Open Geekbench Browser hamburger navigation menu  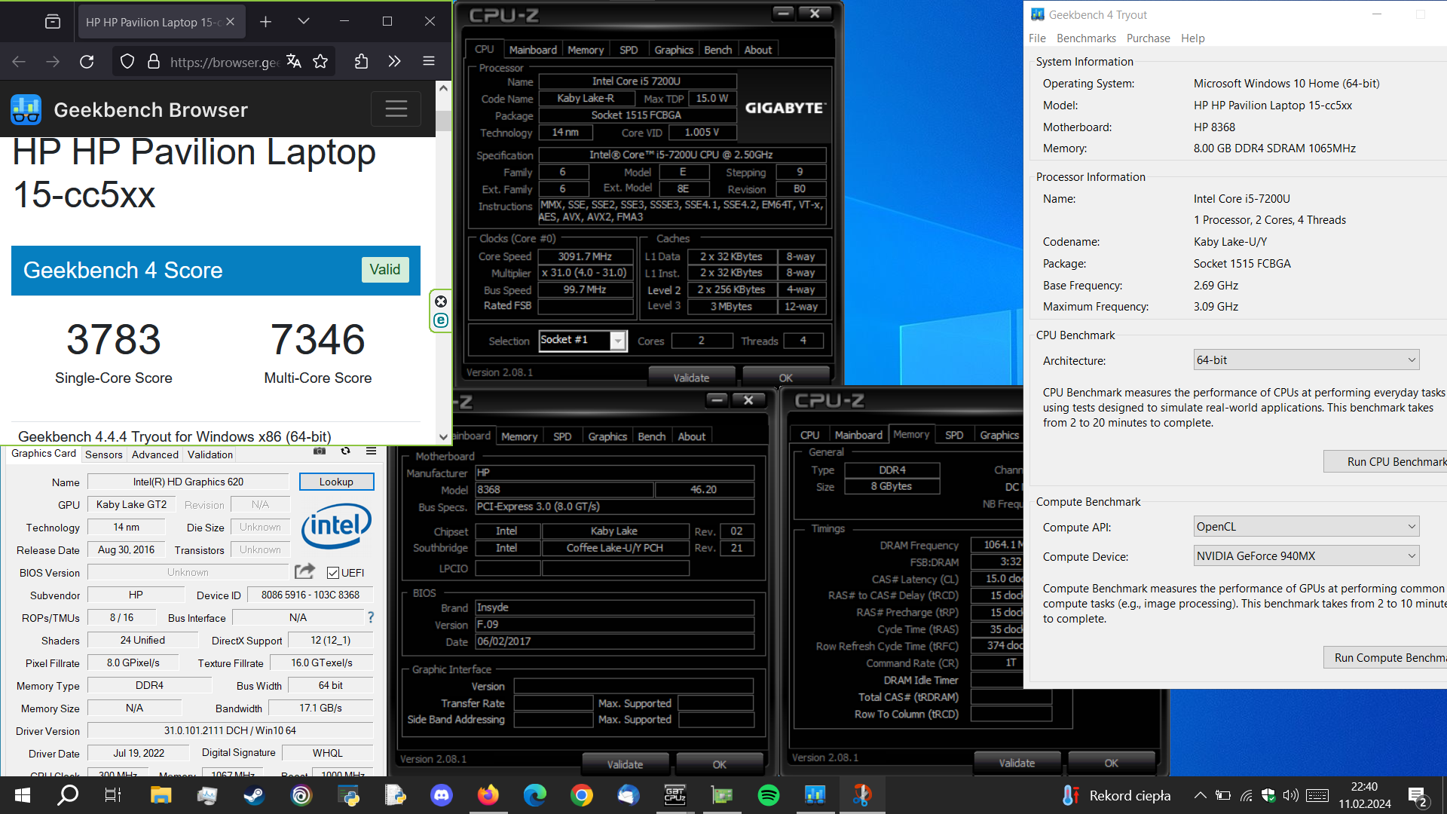pyautogui.click(x=396, y=109)
